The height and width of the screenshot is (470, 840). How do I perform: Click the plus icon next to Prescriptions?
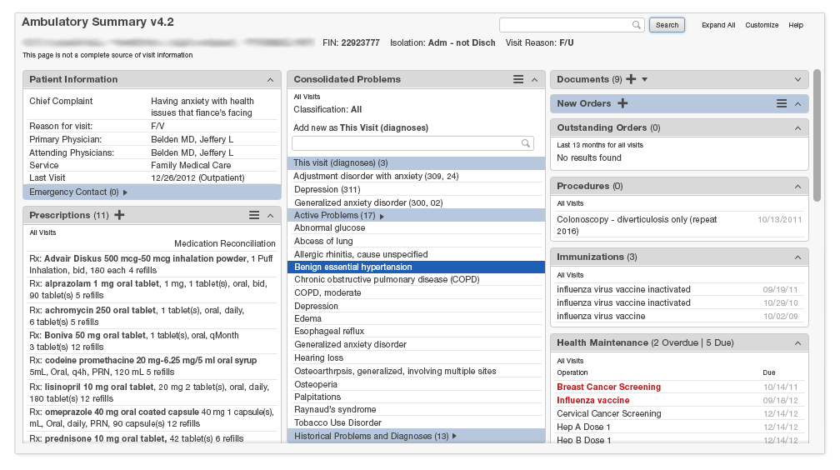pyautogui.click(x=119, y=215)
